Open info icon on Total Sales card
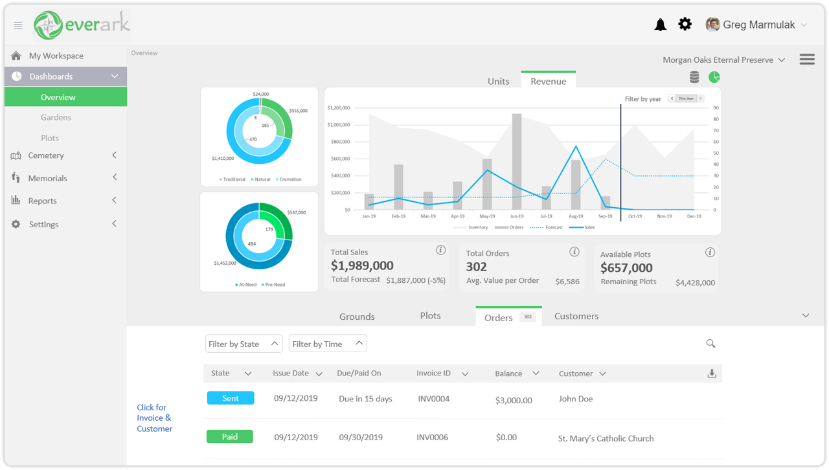829x470 pixels. pyautogui.click(x=440, y=251)
